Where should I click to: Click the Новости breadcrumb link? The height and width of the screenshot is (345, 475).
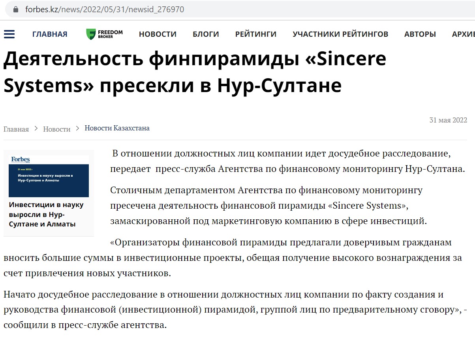(57, 129)
